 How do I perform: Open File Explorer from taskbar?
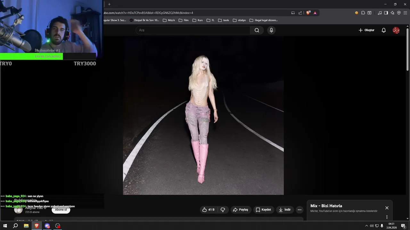[26, 226]
